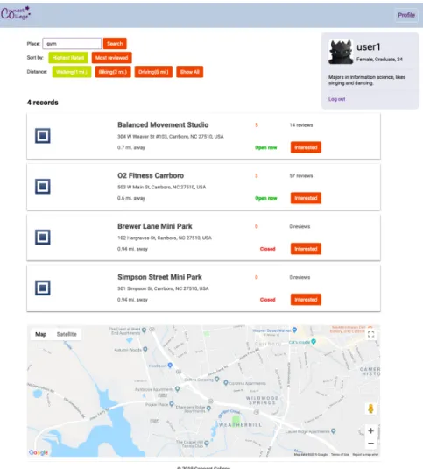Click Chapel Hill Tennis Club map pin
Viewport: 423px width, 469px height.
coord(207,444)
